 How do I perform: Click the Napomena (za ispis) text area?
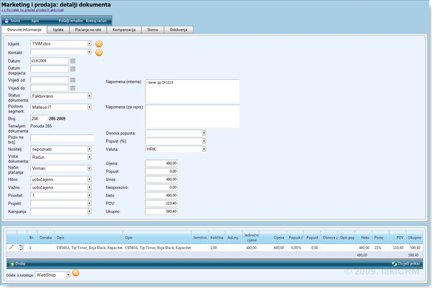192,116
